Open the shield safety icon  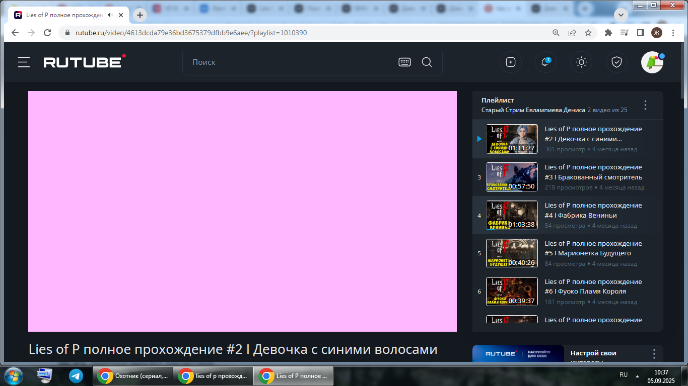click(x=616, y=62)
